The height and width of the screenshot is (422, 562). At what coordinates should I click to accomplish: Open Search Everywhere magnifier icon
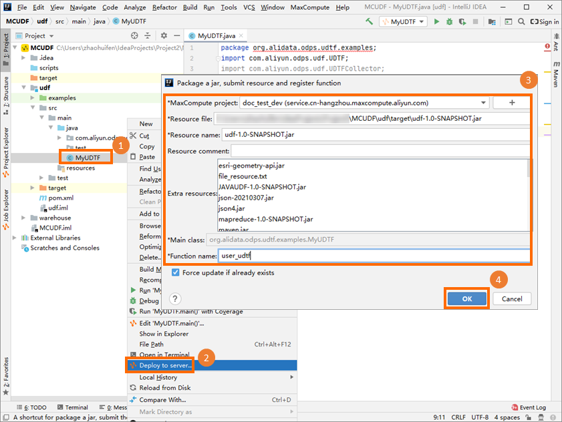point(521,21)
